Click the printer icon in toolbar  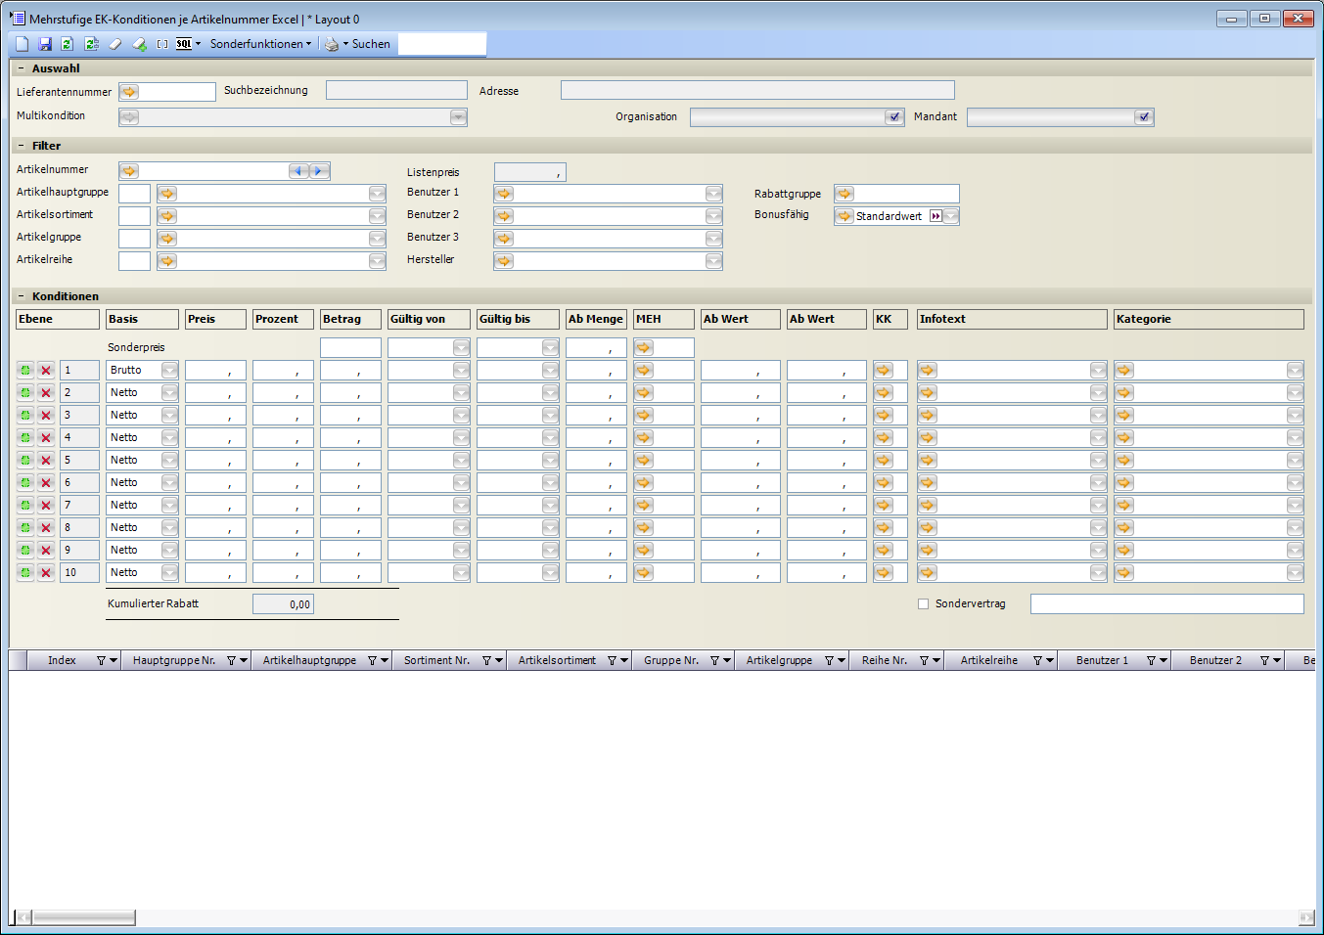pos(332,44)
